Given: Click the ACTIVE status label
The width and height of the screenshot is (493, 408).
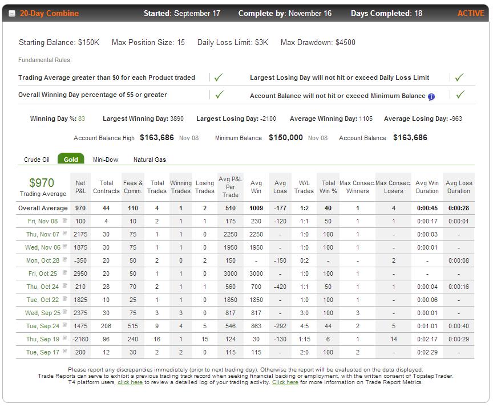Looking at the screenshot, I should pyautogui.click(x=471, y=14).
